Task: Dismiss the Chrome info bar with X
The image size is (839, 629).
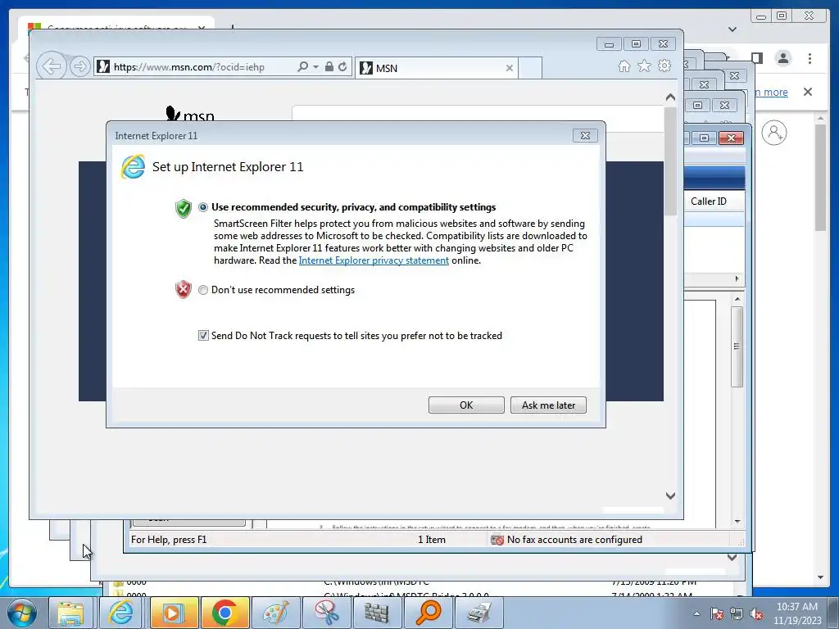Action: pos(808,92)
